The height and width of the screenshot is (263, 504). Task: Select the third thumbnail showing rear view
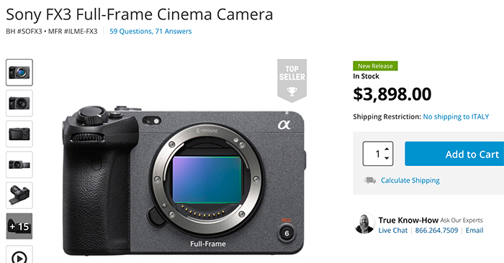click(x=19, y=134)
